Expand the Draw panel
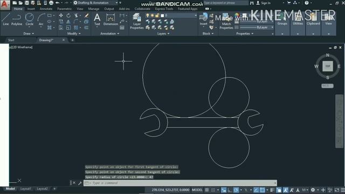The width and height of the screenshot is (345, 194). (x=29, y=33)
